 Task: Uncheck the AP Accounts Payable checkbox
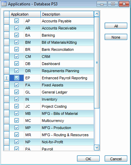point(17,21)
